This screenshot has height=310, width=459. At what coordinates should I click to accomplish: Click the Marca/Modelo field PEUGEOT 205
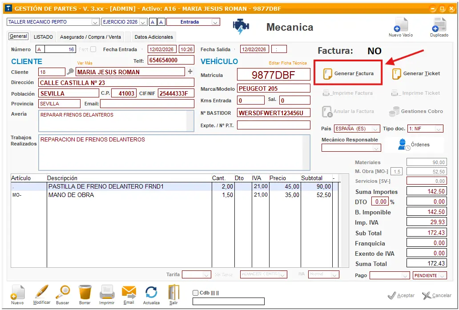pos(274,88)
